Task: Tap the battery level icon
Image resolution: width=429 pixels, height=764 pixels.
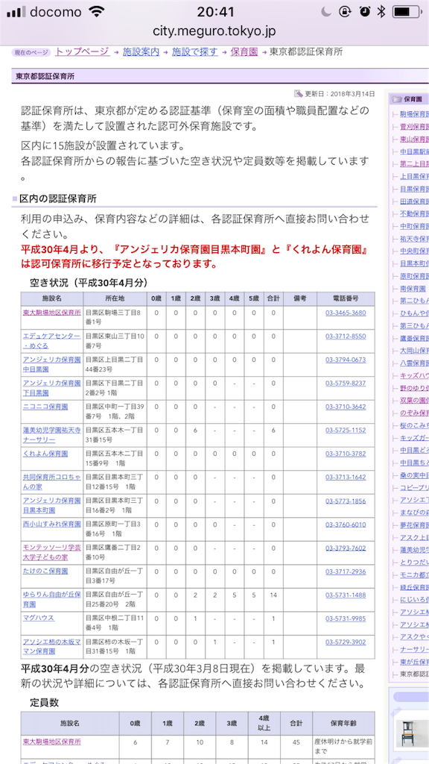Action: click(x=407, y=12)
